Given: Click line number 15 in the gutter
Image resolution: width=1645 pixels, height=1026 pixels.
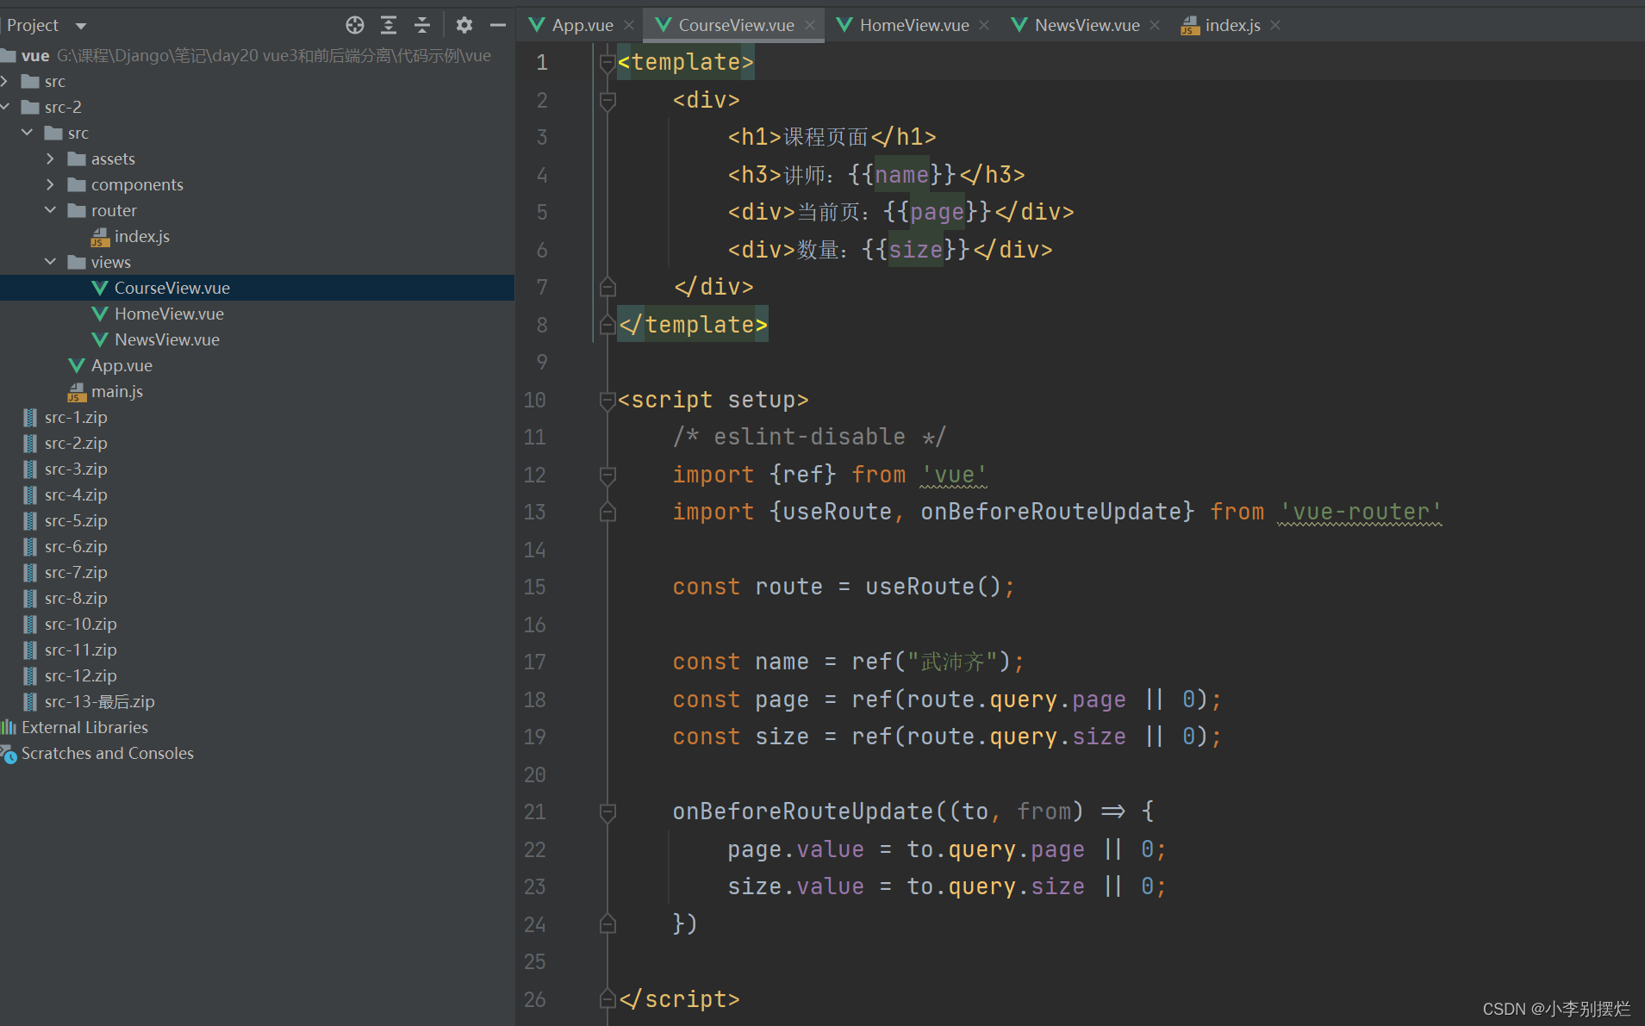Looking at the screenshot, I should [534, 588].
